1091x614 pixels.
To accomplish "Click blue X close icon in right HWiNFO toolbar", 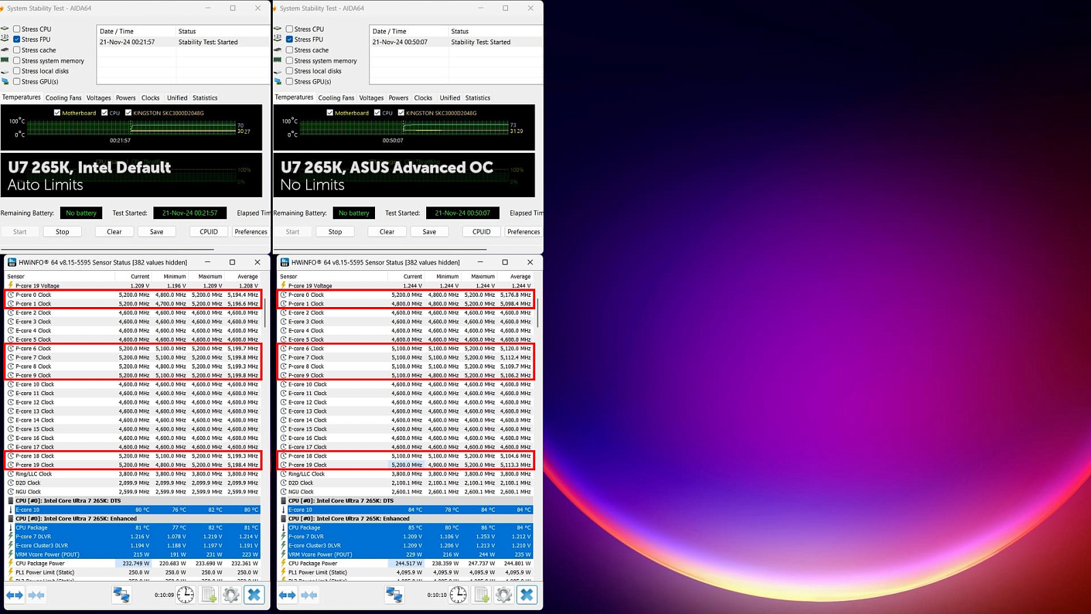I will pos(527,595).
